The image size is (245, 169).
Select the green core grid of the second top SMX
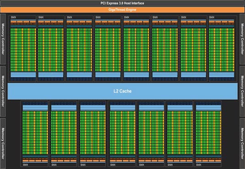tap(51, 50)
